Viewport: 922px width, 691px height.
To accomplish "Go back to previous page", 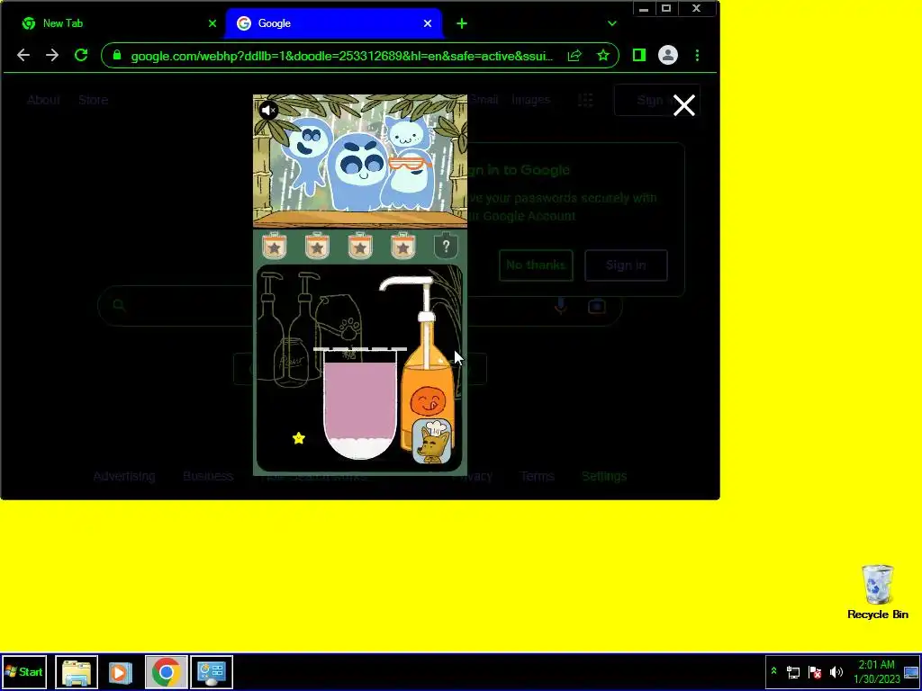I will 23,55.
